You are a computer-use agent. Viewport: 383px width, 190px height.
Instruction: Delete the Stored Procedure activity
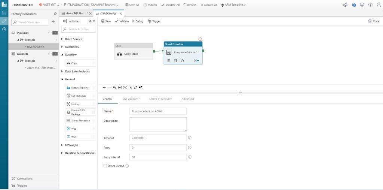[x=169, y=60]
